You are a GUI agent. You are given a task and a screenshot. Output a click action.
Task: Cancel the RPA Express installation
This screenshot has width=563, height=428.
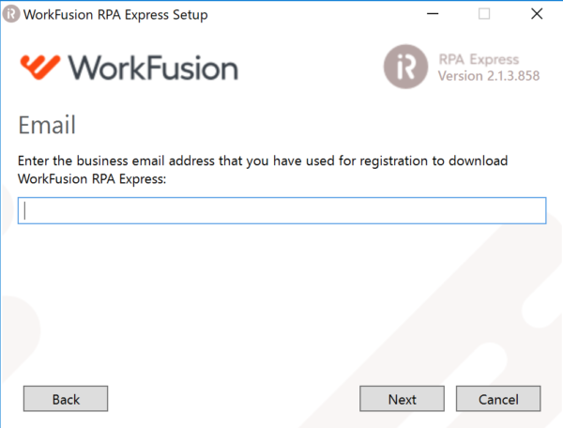[498, 399]
